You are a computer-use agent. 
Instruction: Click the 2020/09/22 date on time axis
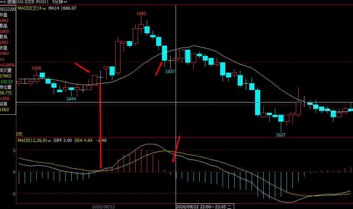coord(103,207)
